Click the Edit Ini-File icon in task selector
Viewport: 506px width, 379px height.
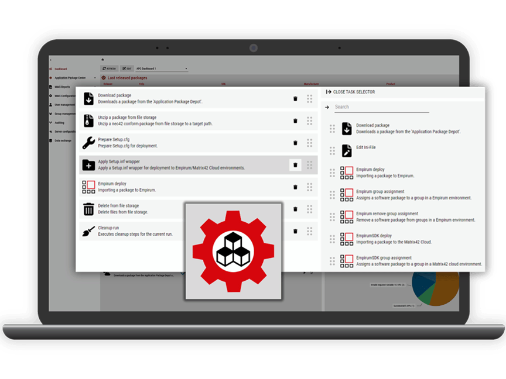[347, 150]
